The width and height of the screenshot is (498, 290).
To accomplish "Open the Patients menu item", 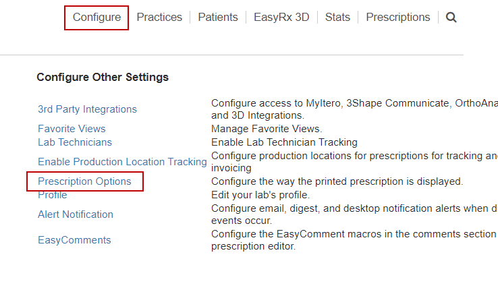I will pyautogui.click(x=218, y=18).
